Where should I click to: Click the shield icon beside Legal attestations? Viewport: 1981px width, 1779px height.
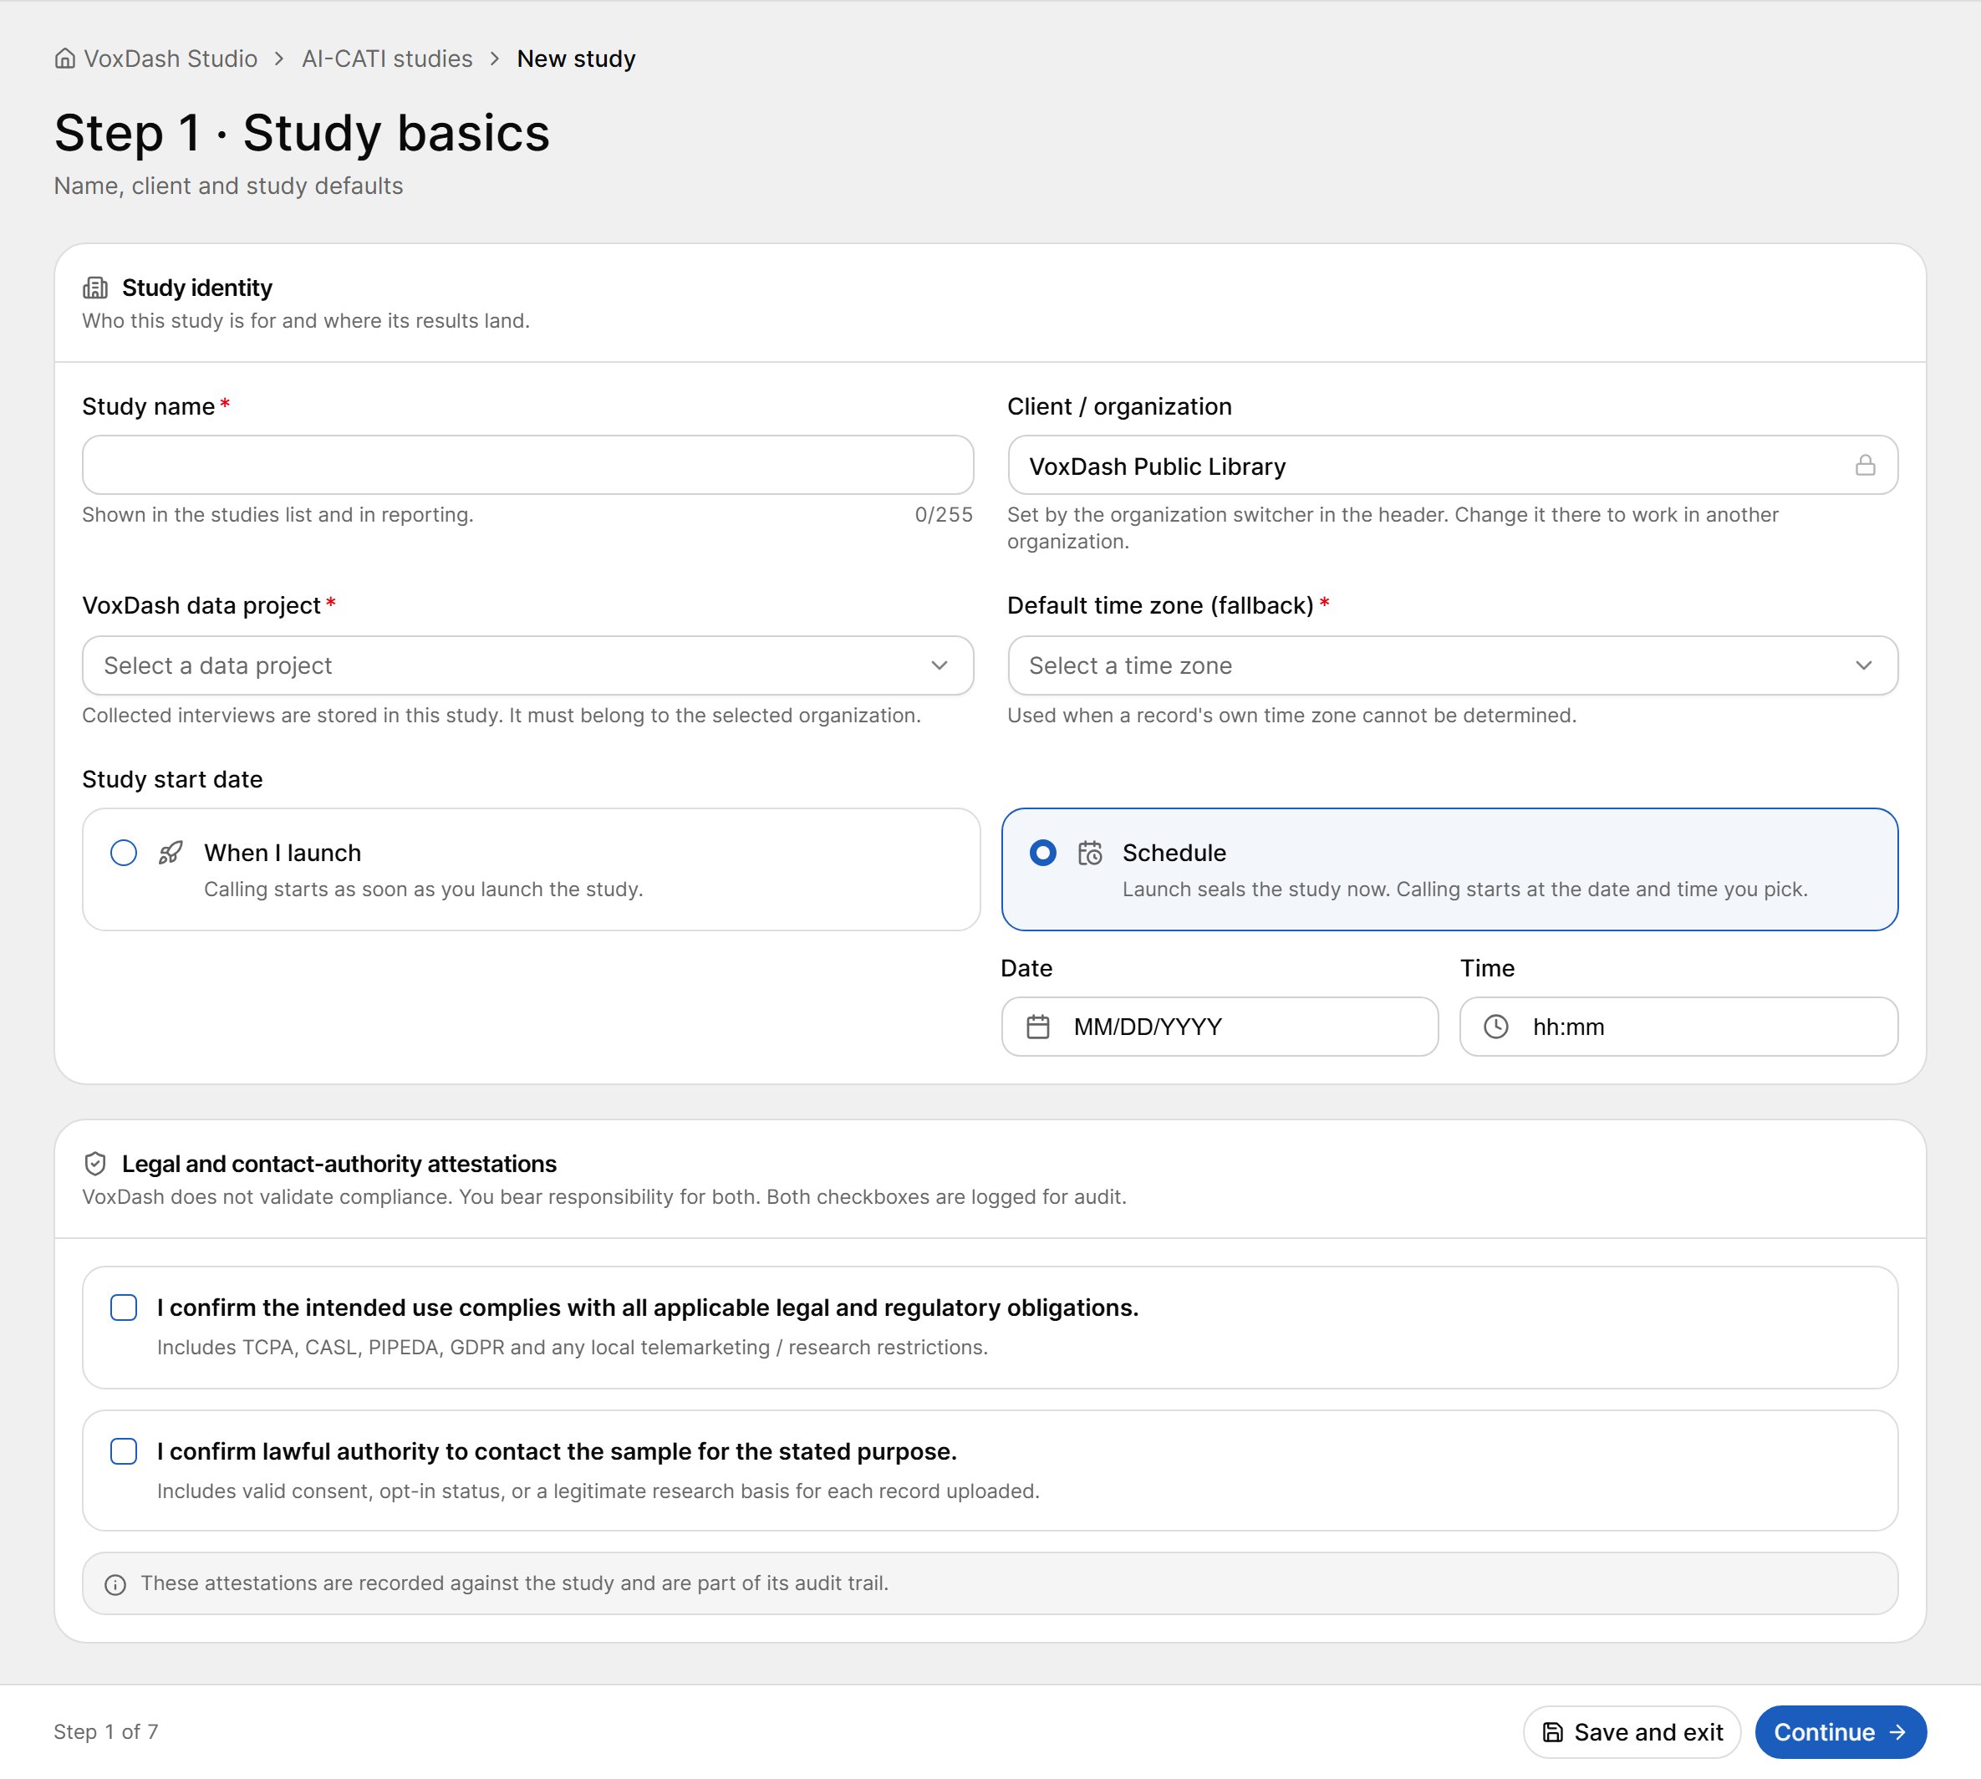pos(94,1163)
